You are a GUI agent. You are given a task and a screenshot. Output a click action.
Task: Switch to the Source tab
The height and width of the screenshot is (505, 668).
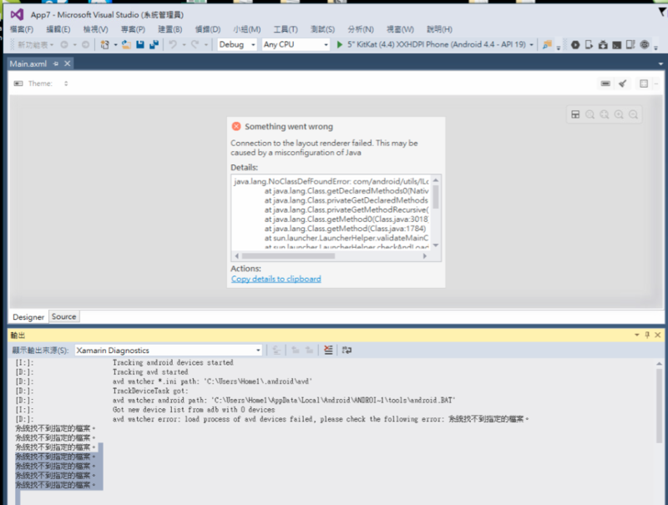pos(64,316)
